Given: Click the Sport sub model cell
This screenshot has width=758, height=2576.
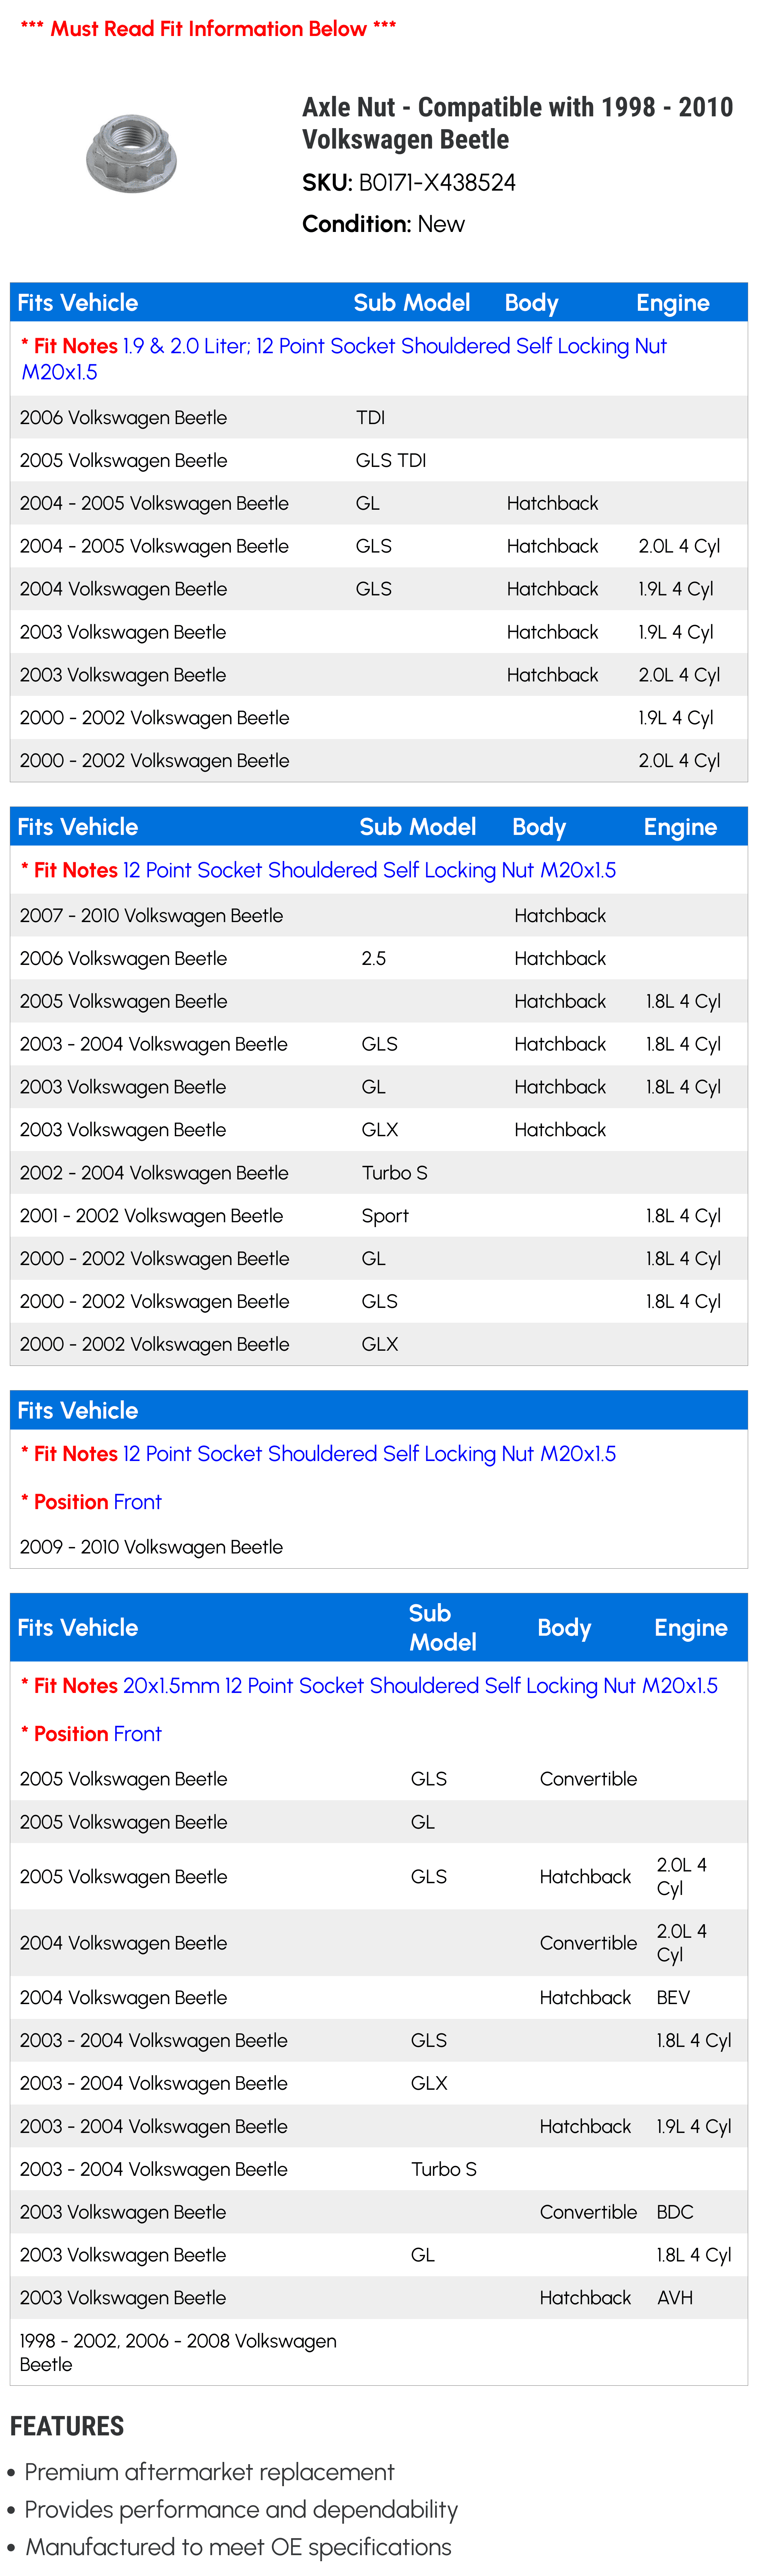Looking at the screenshot, I should (385, 1216).
